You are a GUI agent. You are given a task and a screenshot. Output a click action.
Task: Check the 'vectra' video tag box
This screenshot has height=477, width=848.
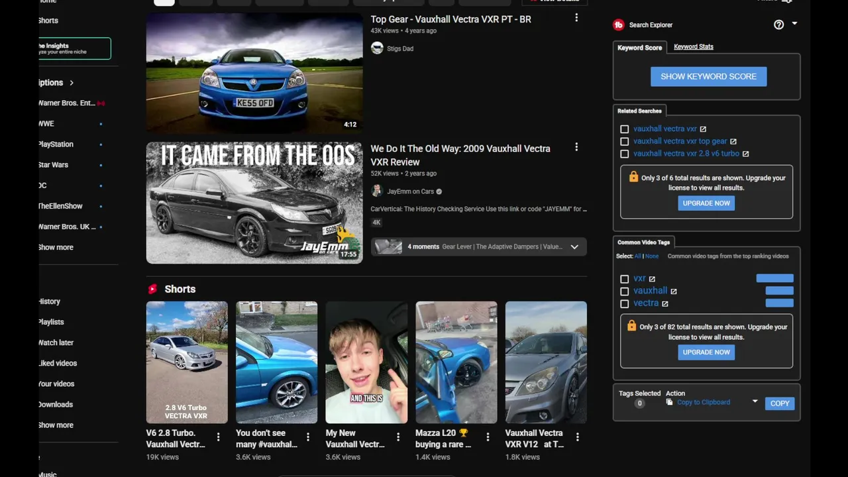624,304
